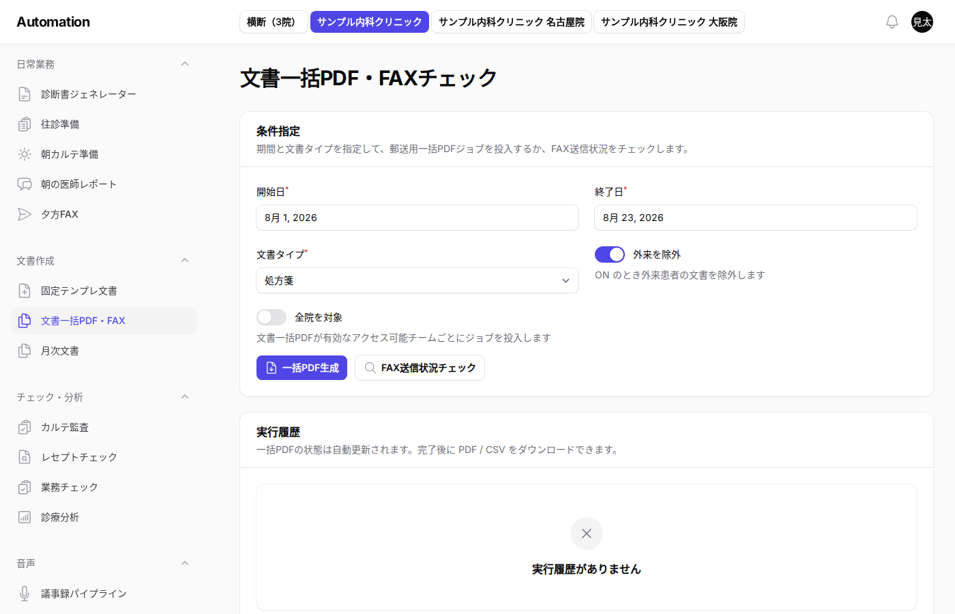The height and width of the screenshot is (614, 955).
Task: Click the 開始日 date field
Action: (417, 218)
